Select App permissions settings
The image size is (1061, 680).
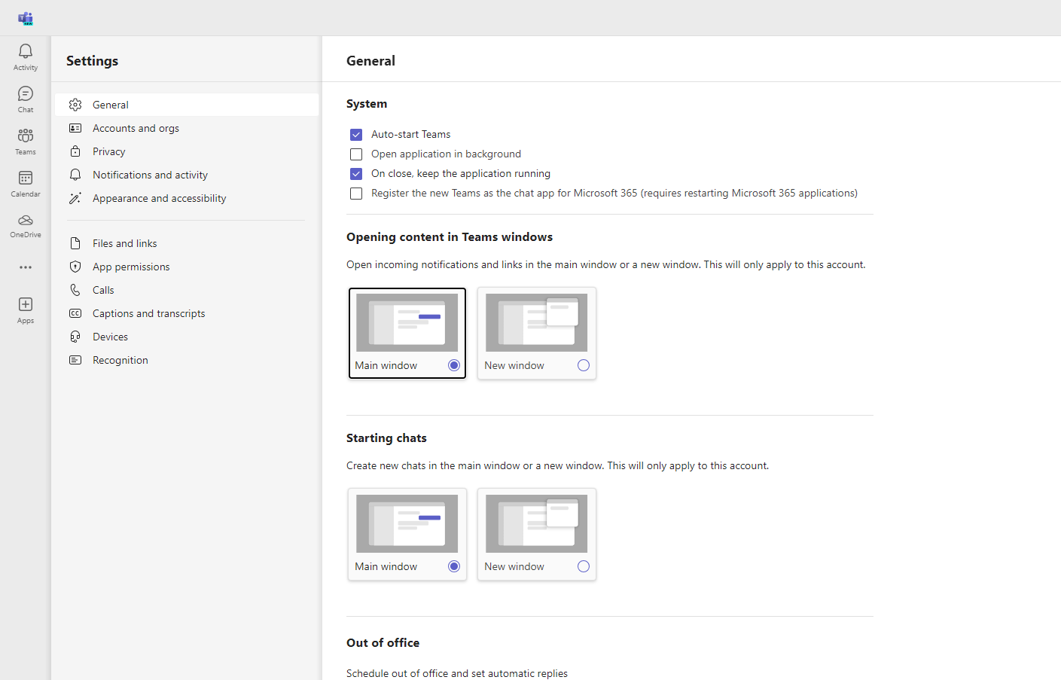pyautogui.click(x=187, y=267)
